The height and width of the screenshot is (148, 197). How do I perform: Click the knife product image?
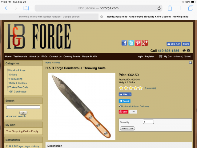82,106
